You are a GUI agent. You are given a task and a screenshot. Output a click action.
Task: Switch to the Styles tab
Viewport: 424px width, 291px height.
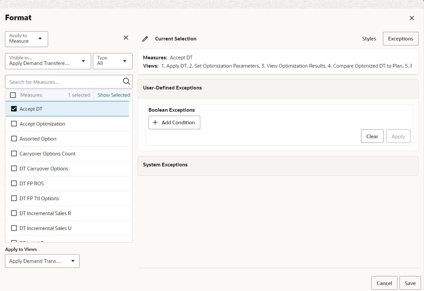coord(369,38)
